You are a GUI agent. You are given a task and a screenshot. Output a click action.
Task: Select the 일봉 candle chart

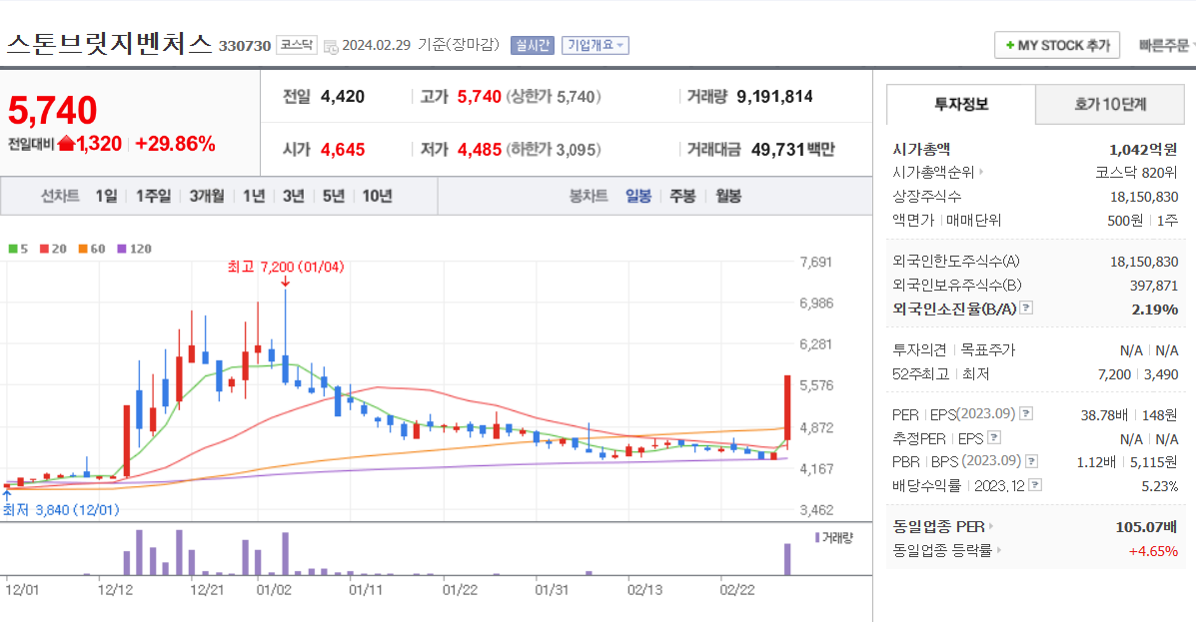[x=638, y=196]
